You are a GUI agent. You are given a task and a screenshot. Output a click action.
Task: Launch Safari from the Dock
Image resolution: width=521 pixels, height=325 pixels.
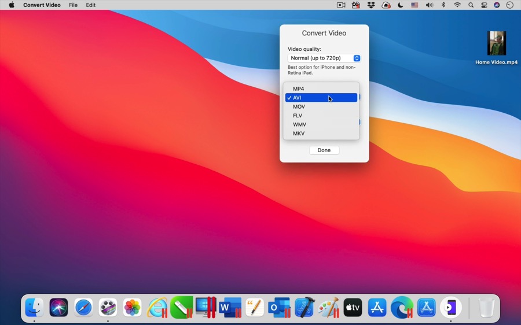point(83,308)
